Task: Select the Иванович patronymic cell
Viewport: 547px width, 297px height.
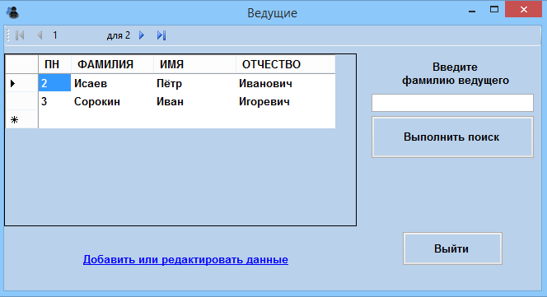Action: pyautogui.click(x=285, y=83)
